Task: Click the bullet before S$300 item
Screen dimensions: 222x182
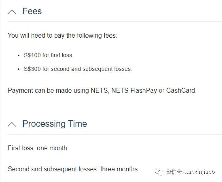Action: (x=18, y=69)
